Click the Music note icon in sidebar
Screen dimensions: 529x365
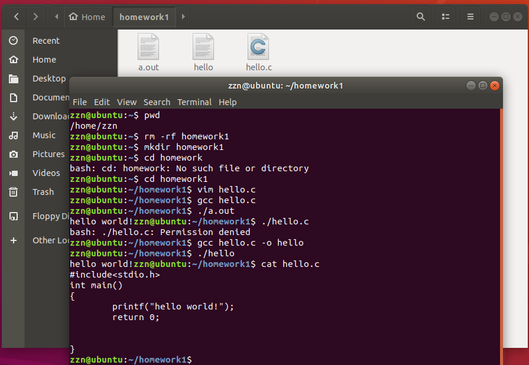click(14, 135)
